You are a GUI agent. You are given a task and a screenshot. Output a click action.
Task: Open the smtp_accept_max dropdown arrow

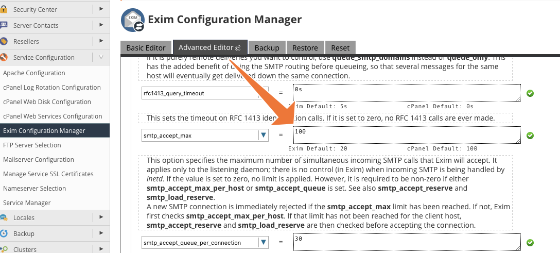coord(264,135)
